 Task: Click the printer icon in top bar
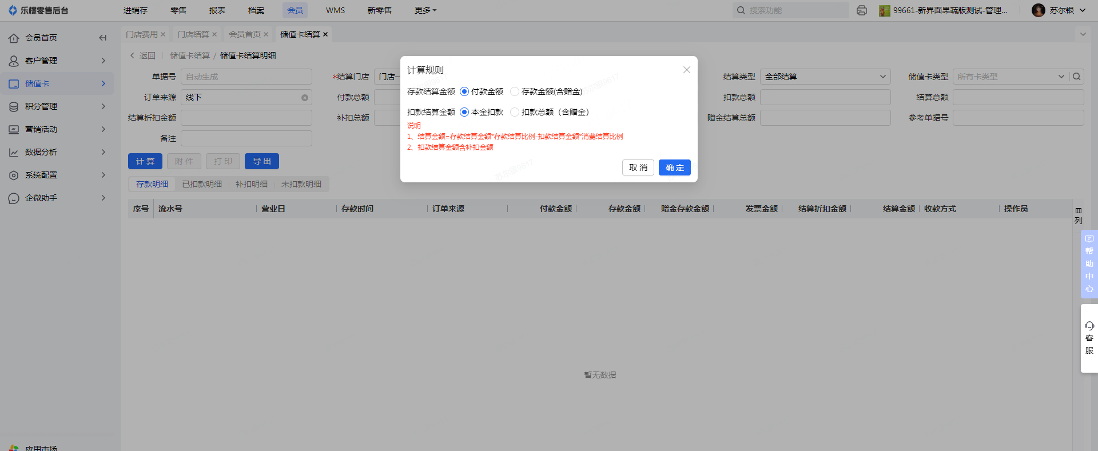click(861, 10)
